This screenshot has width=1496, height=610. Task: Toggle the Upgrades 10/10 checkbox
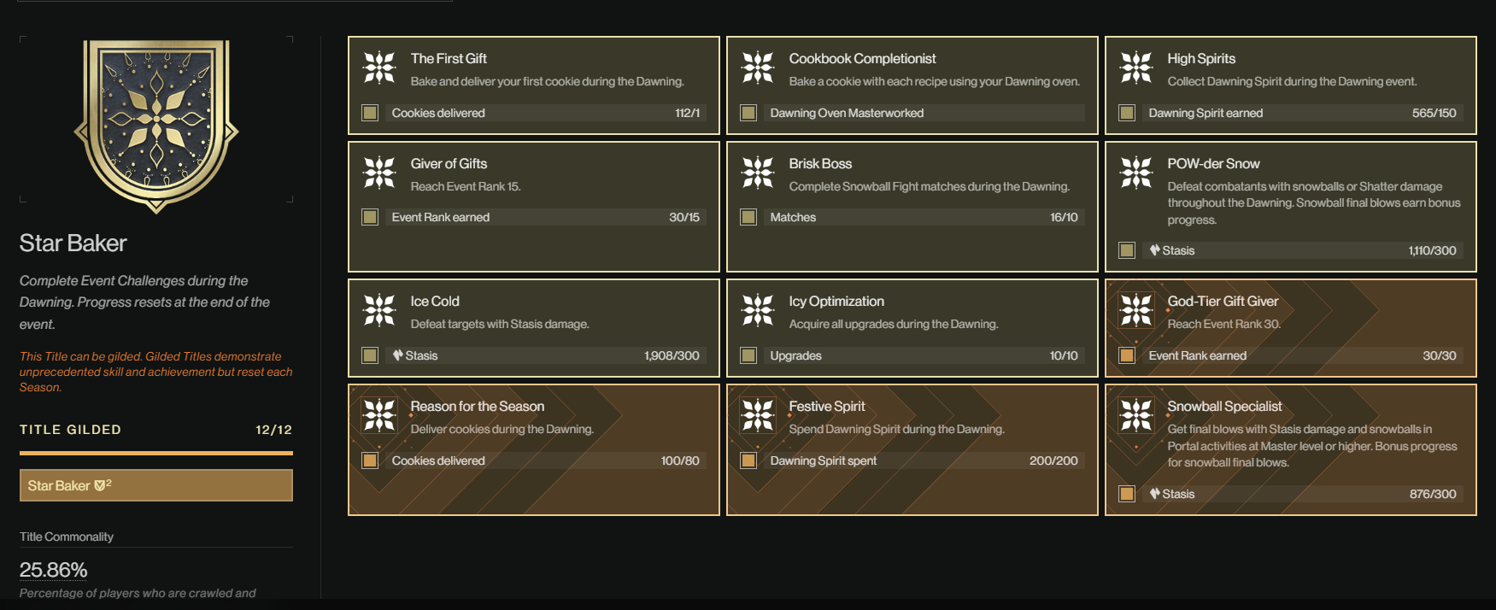coord(748,355)
